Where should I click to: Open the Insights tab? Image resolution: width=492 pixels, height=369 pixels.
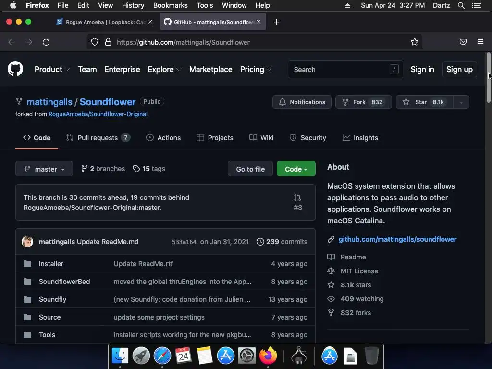click(x=360, y=138)
